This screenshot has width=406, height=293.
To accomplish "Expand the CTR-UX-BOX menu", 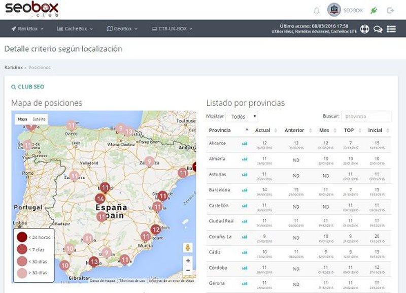I will click(172, 29).
